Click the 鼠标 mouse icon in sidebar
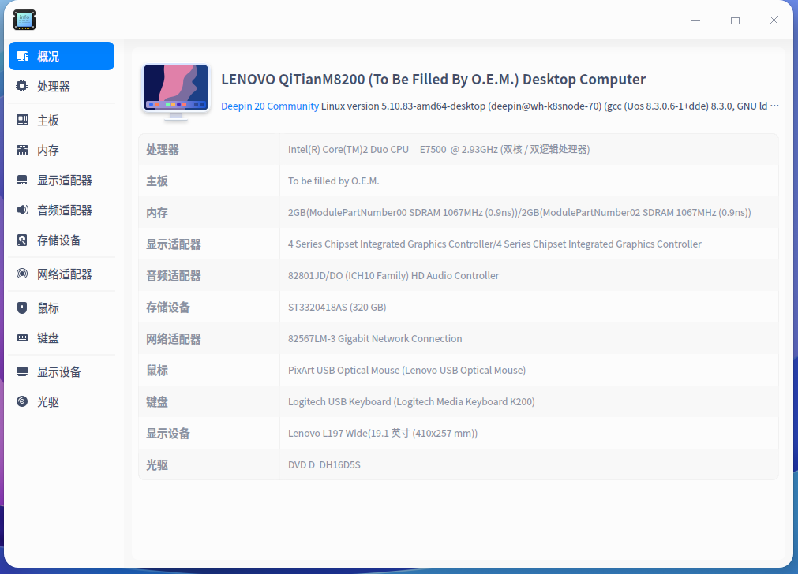The image size is (798, 574). [x=22, y=307]
